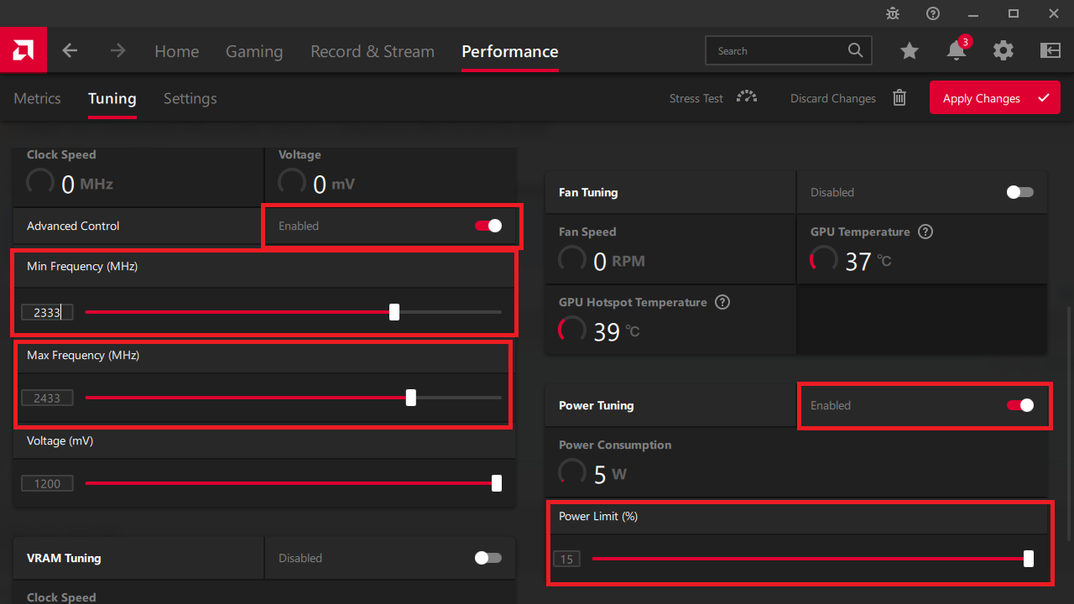Click the Min Frequency (MHz) label
Viewport: 1074px width, 604px height.
[x=82, y=266]
